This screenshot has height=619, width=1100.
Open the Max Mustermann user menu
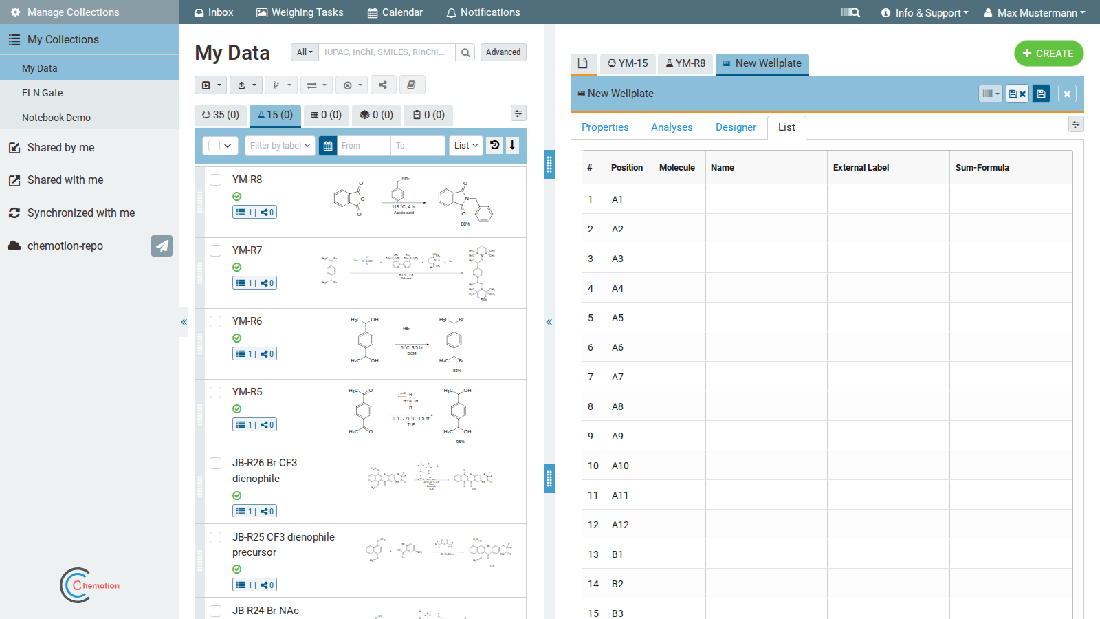click(1035, 12)
